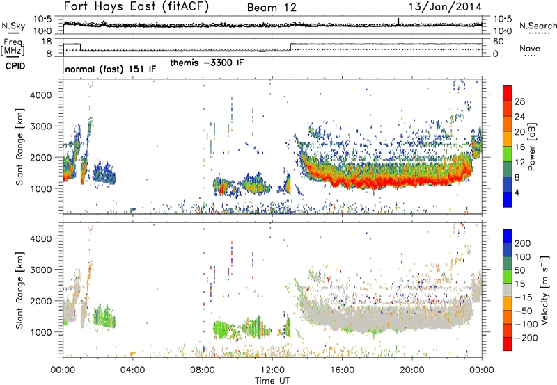This screenshot has width=557, height=385.
Task: Click the velocity panel 'Slant Range [km]' label
Action: point(19,290)
